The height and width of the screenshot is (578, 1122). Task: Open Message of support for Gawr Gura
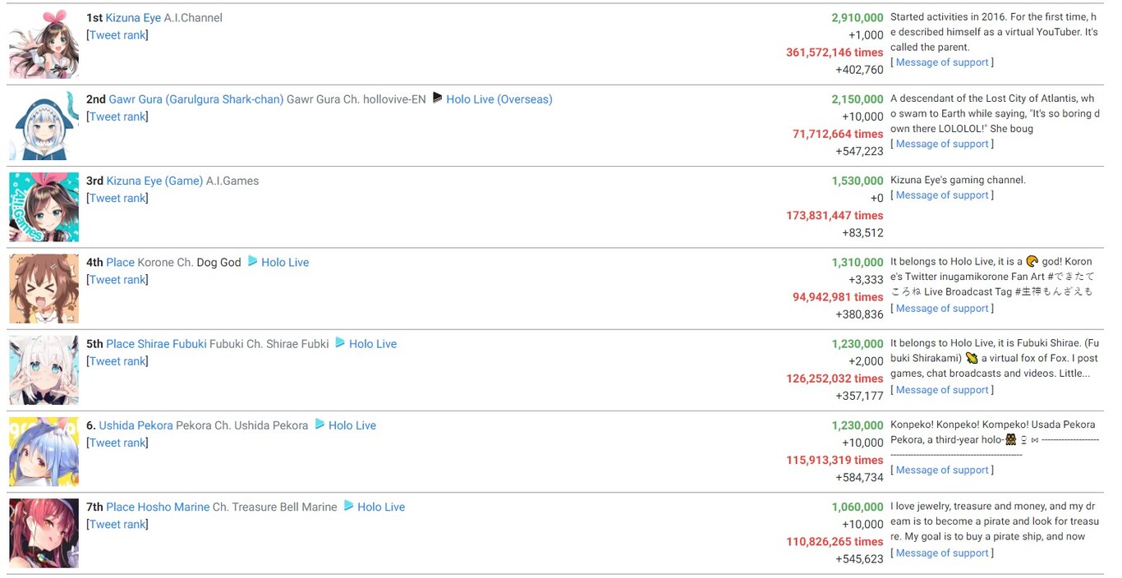941,143
